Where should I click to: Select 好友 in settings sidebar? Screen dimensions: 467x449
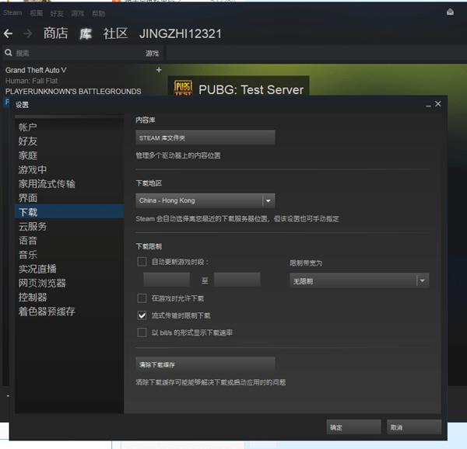click(69, 141)
